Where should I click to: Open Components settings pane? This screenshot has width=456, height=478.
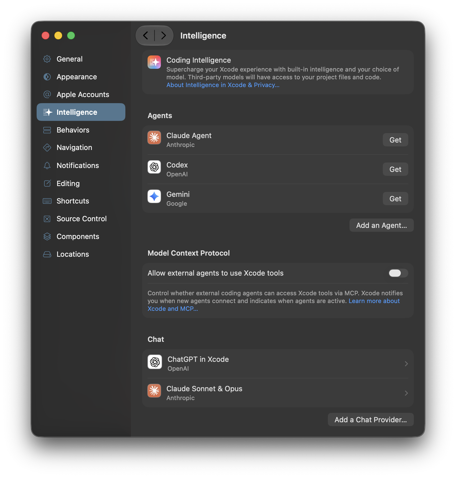click(81, 237)
